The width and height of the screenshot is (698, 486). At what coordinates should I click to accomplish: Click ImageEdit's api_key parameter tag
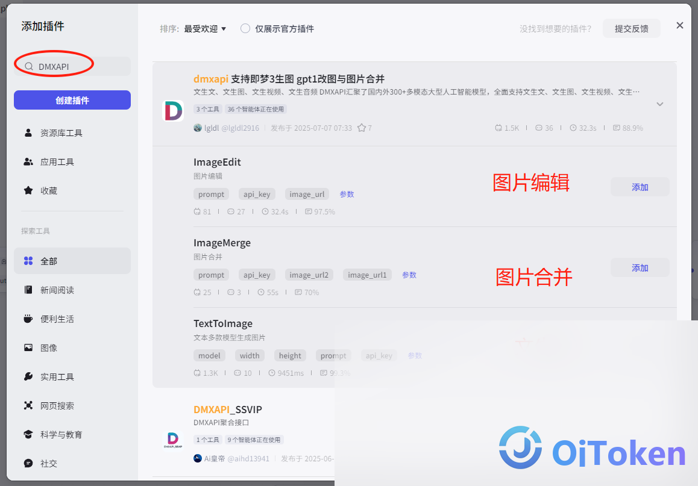pyautogui.click(x=257, y=195)
